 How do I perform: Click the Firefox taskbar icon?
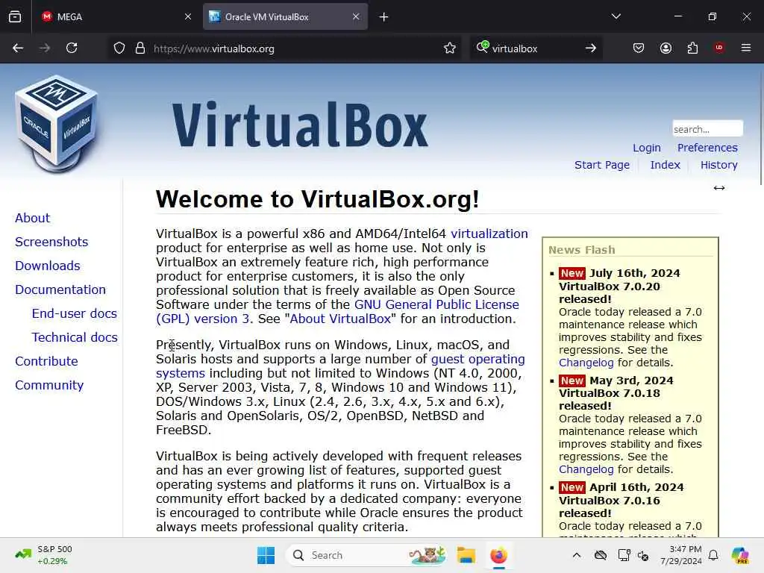tap(498, 555)
